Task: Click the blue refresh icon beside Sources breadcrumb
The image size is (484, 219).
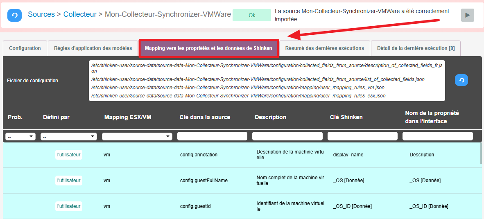Action: (14, 15)
